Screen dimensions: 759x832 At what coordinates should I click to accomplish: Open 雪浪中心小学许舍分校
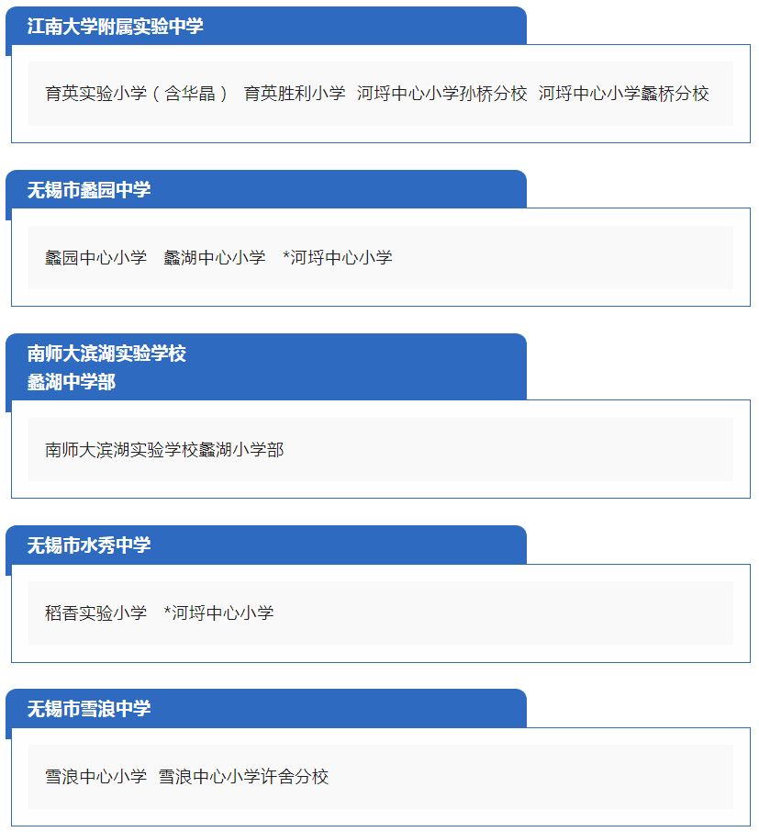243,776
